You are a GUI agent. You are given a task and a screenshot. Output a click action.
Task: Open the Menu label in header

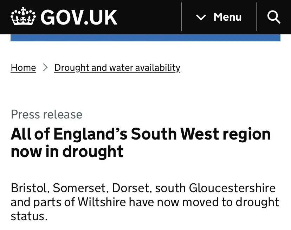coord(227,17)
